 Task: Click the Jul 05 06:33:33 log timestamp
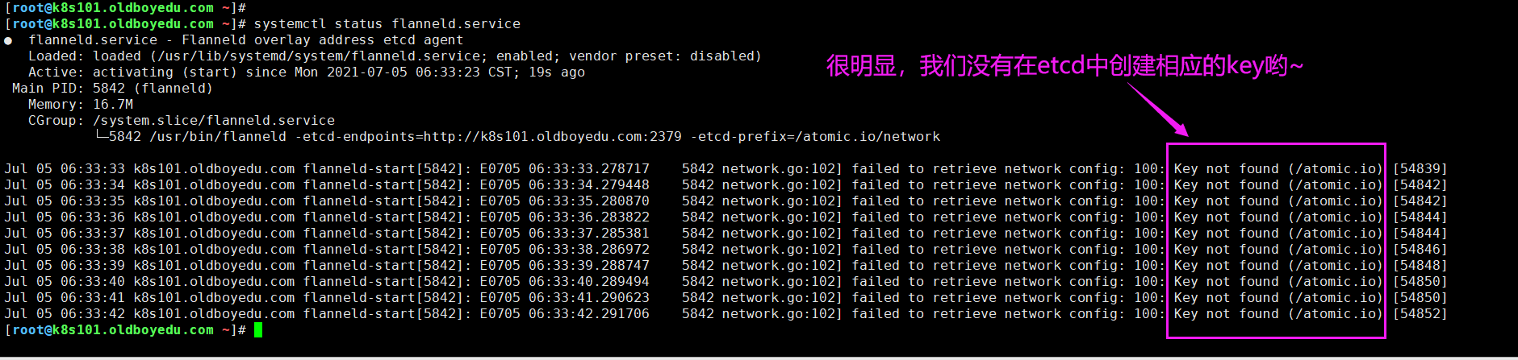(65, 169)
